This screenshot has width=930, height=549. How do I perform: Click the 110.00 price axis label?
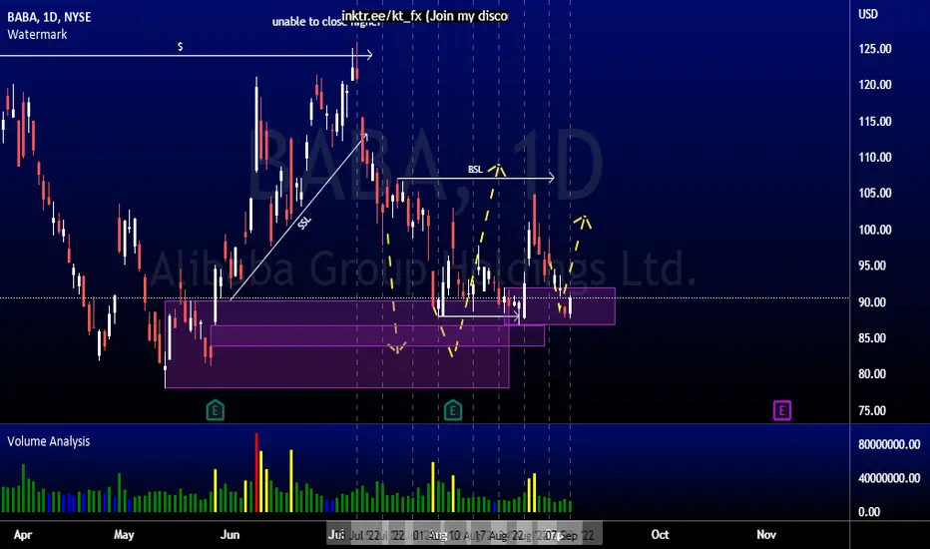coord(875,158)
